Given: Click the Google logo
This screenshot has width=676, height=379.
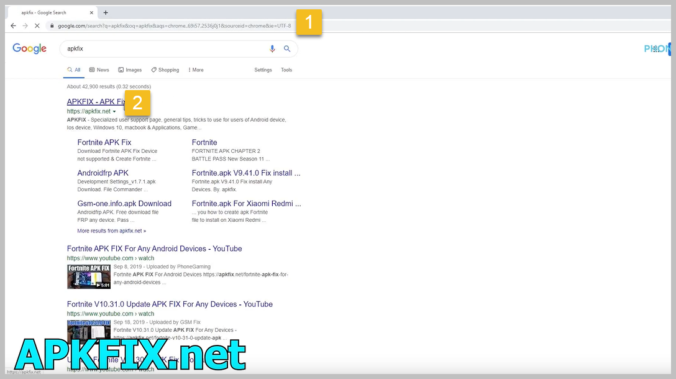Looking at the screenshot, I should 29,48.
